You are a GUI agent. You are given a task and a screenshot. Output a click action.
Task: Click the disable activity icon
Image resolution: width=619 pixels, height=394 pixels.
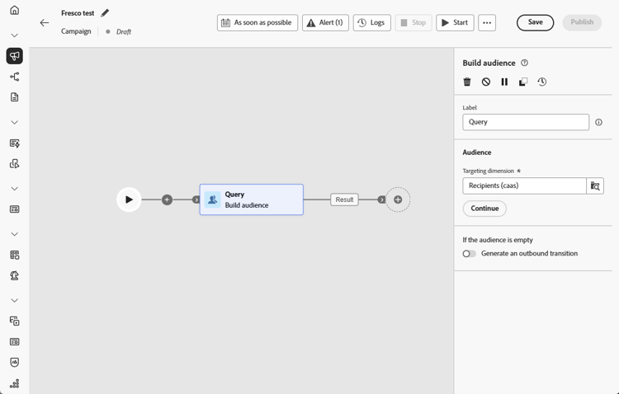[x=486, y=82]
